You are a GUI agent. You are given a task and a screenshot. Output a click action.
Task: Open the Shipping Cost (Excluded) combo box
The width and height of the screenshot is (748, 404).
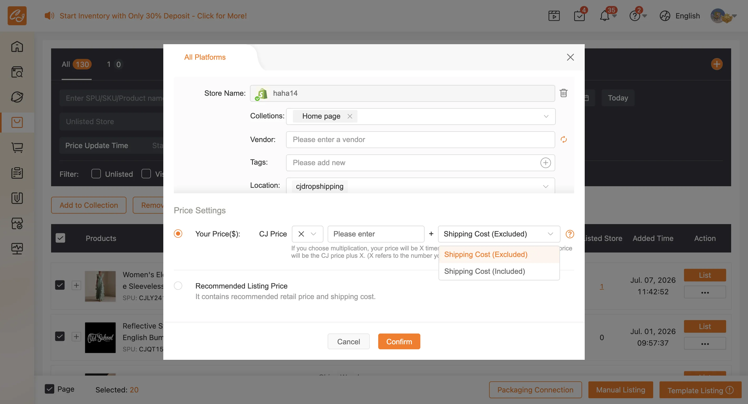499,234
